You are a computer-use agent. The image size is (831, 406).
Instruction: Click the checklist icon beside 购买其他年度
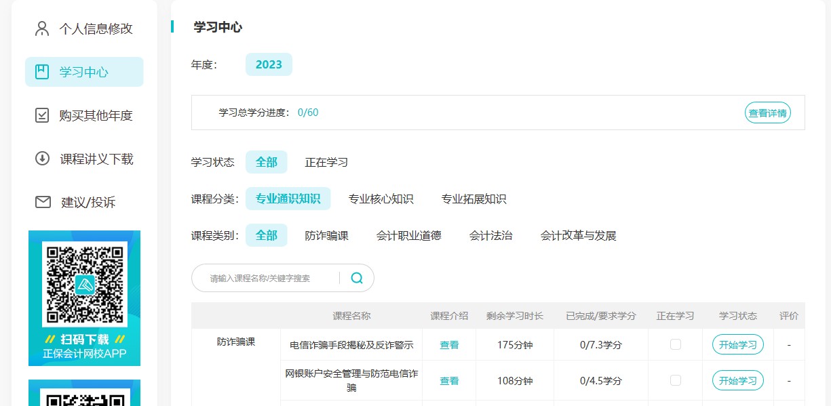pos(42,115)
